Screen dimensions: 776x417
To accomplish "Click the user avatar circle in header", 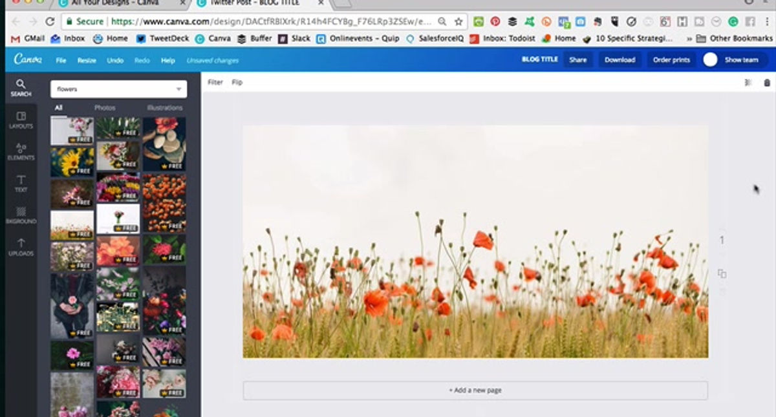I will tap(710, 59).
